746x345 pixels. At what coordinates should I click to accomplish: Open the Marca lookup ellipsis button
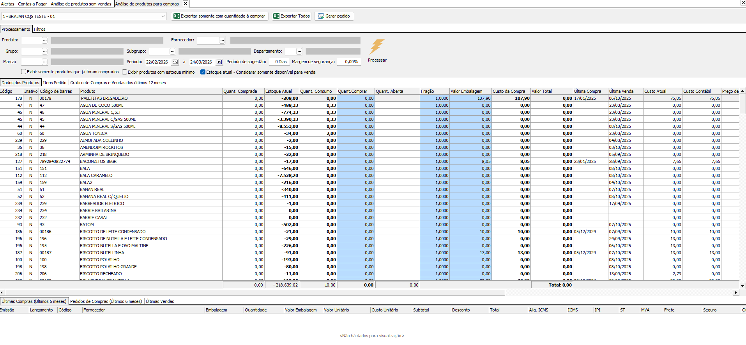45,62
